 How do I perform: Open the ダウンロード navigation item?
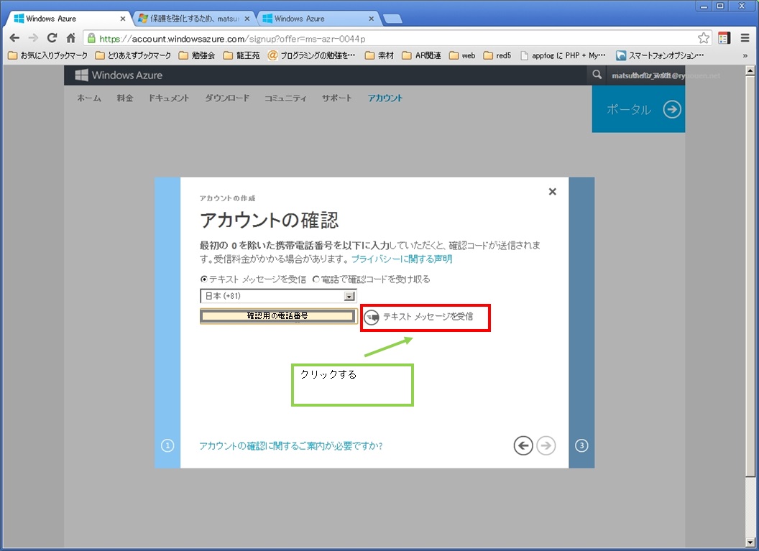(227, 98)
